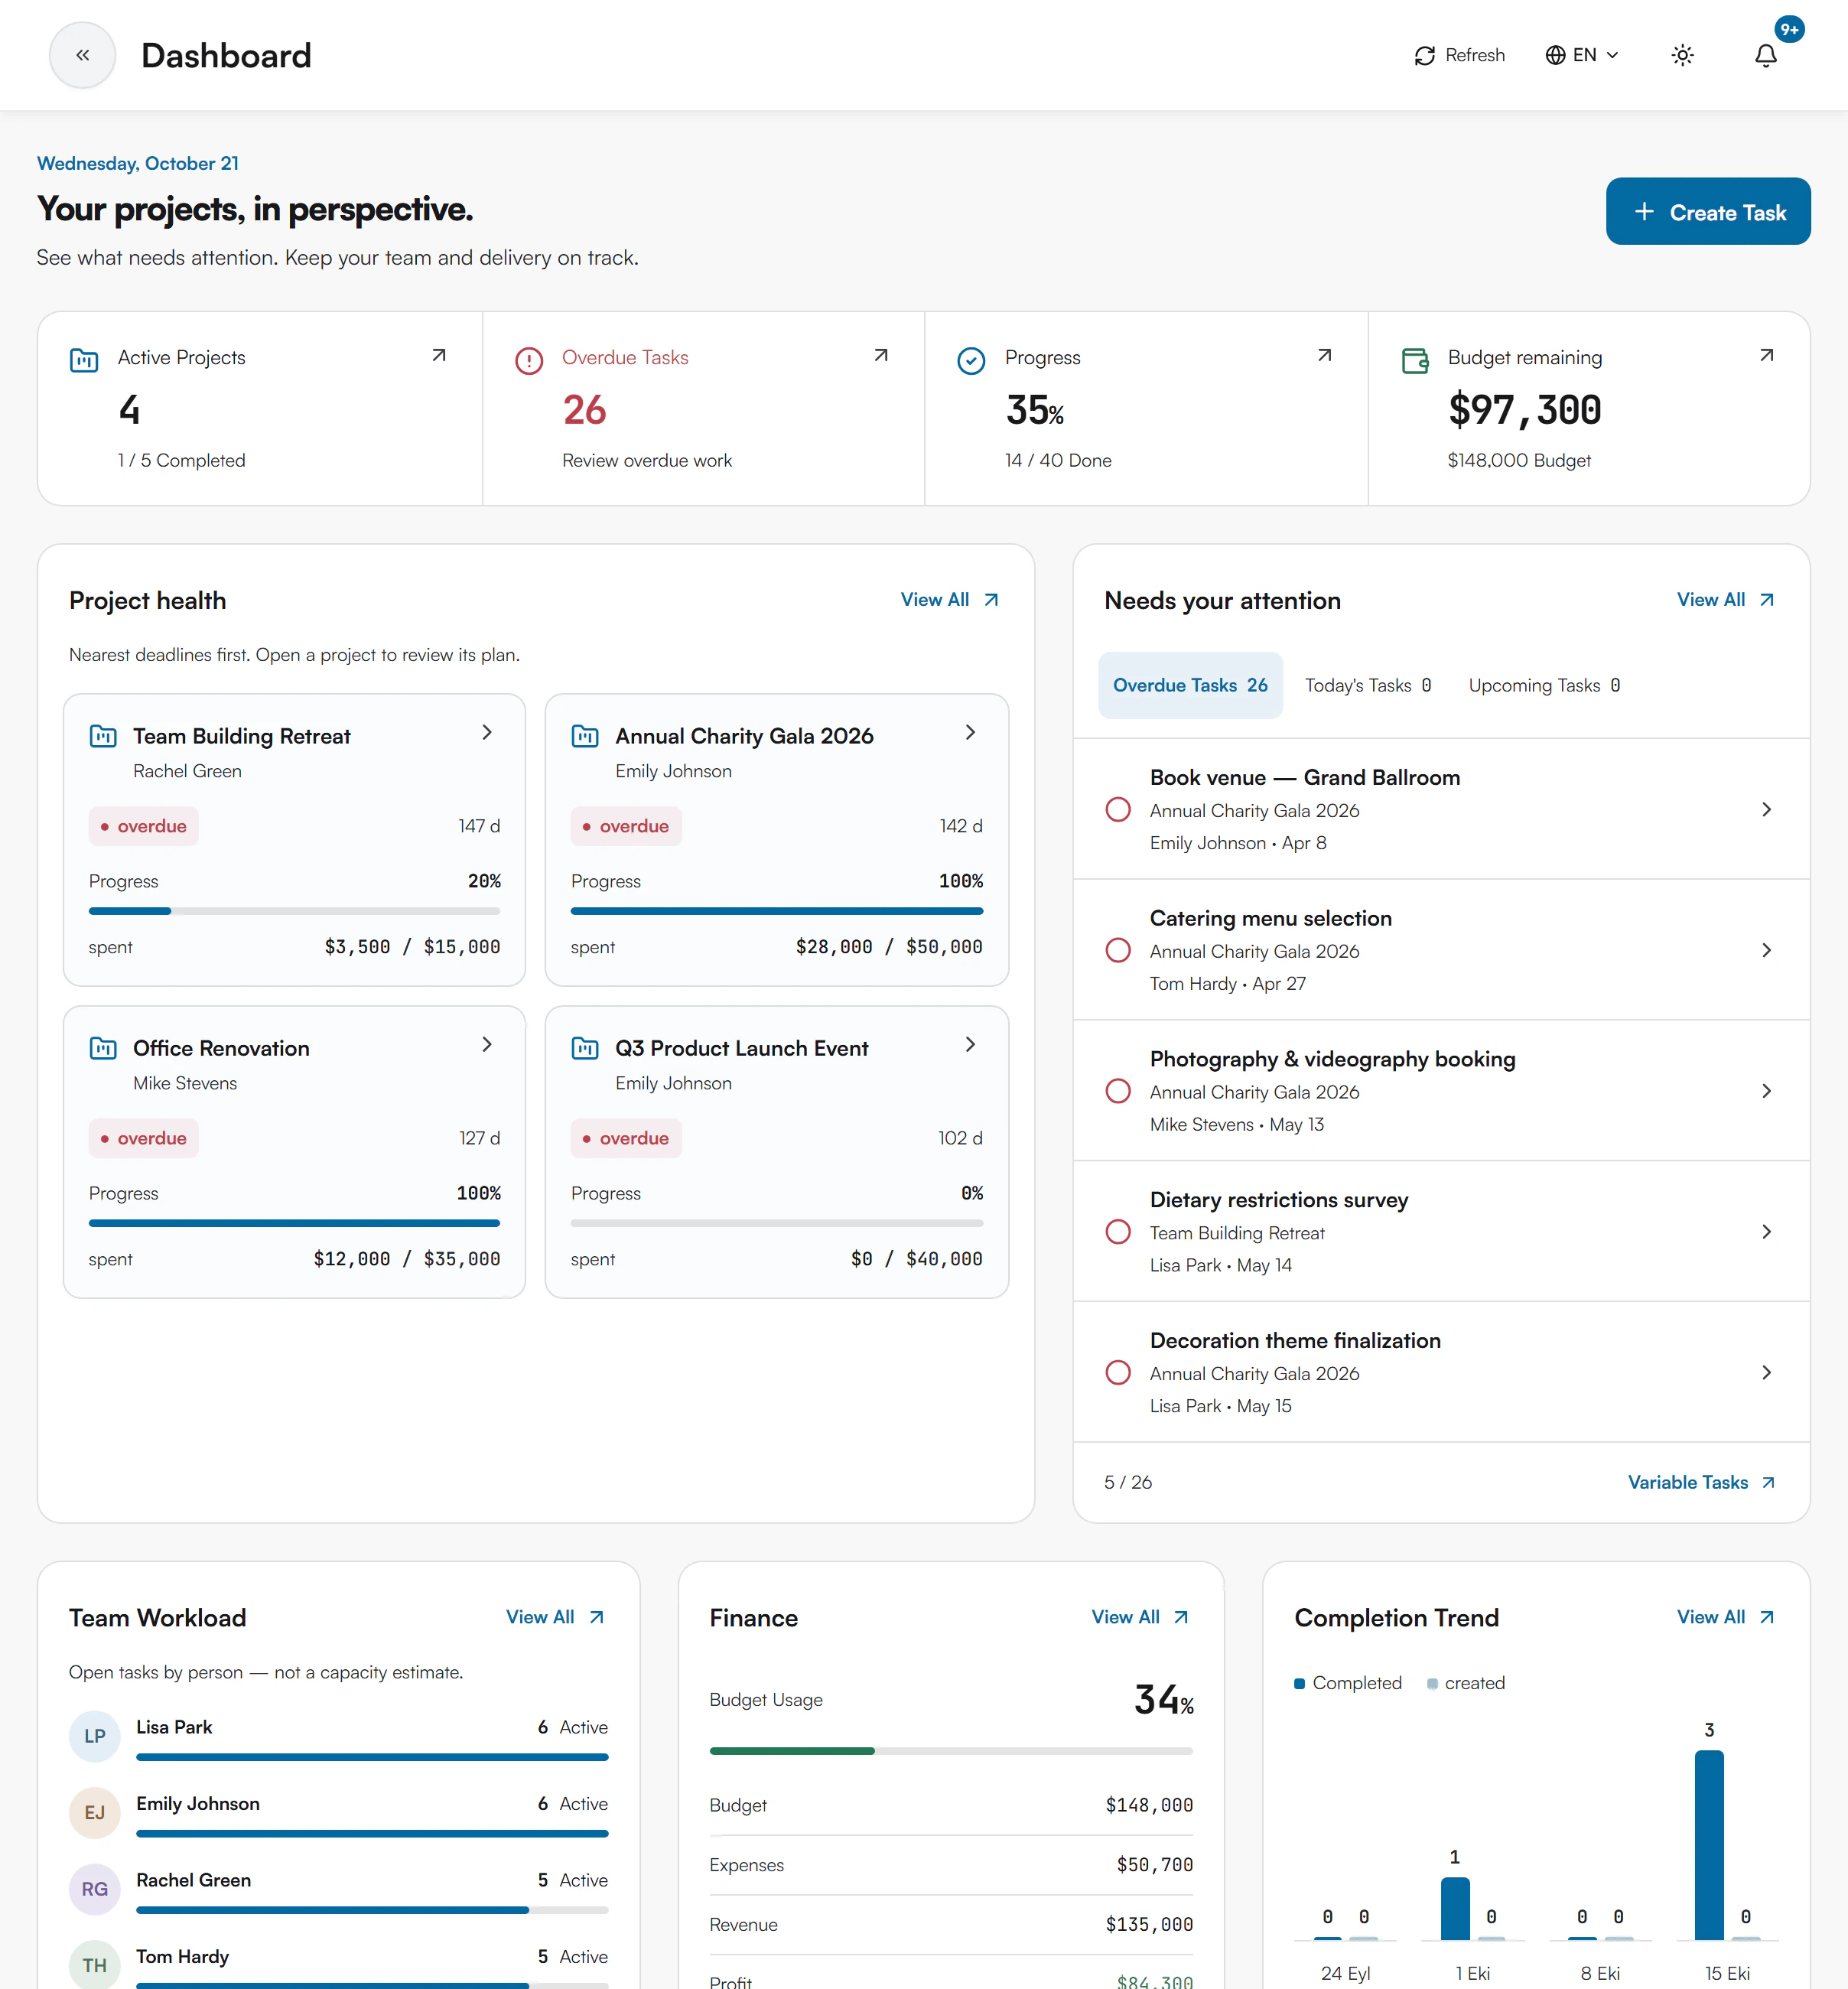Viewport: 1848px width, 1989px height.
Task: Mark Book venue — Grand Ballroom as done
Action: (1118, 809)
